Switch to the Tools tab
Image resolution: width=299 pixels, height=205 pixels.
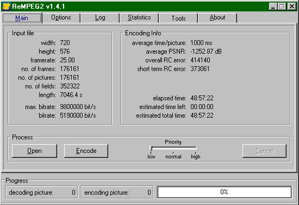pyautogui.click(x=178, y=18)
